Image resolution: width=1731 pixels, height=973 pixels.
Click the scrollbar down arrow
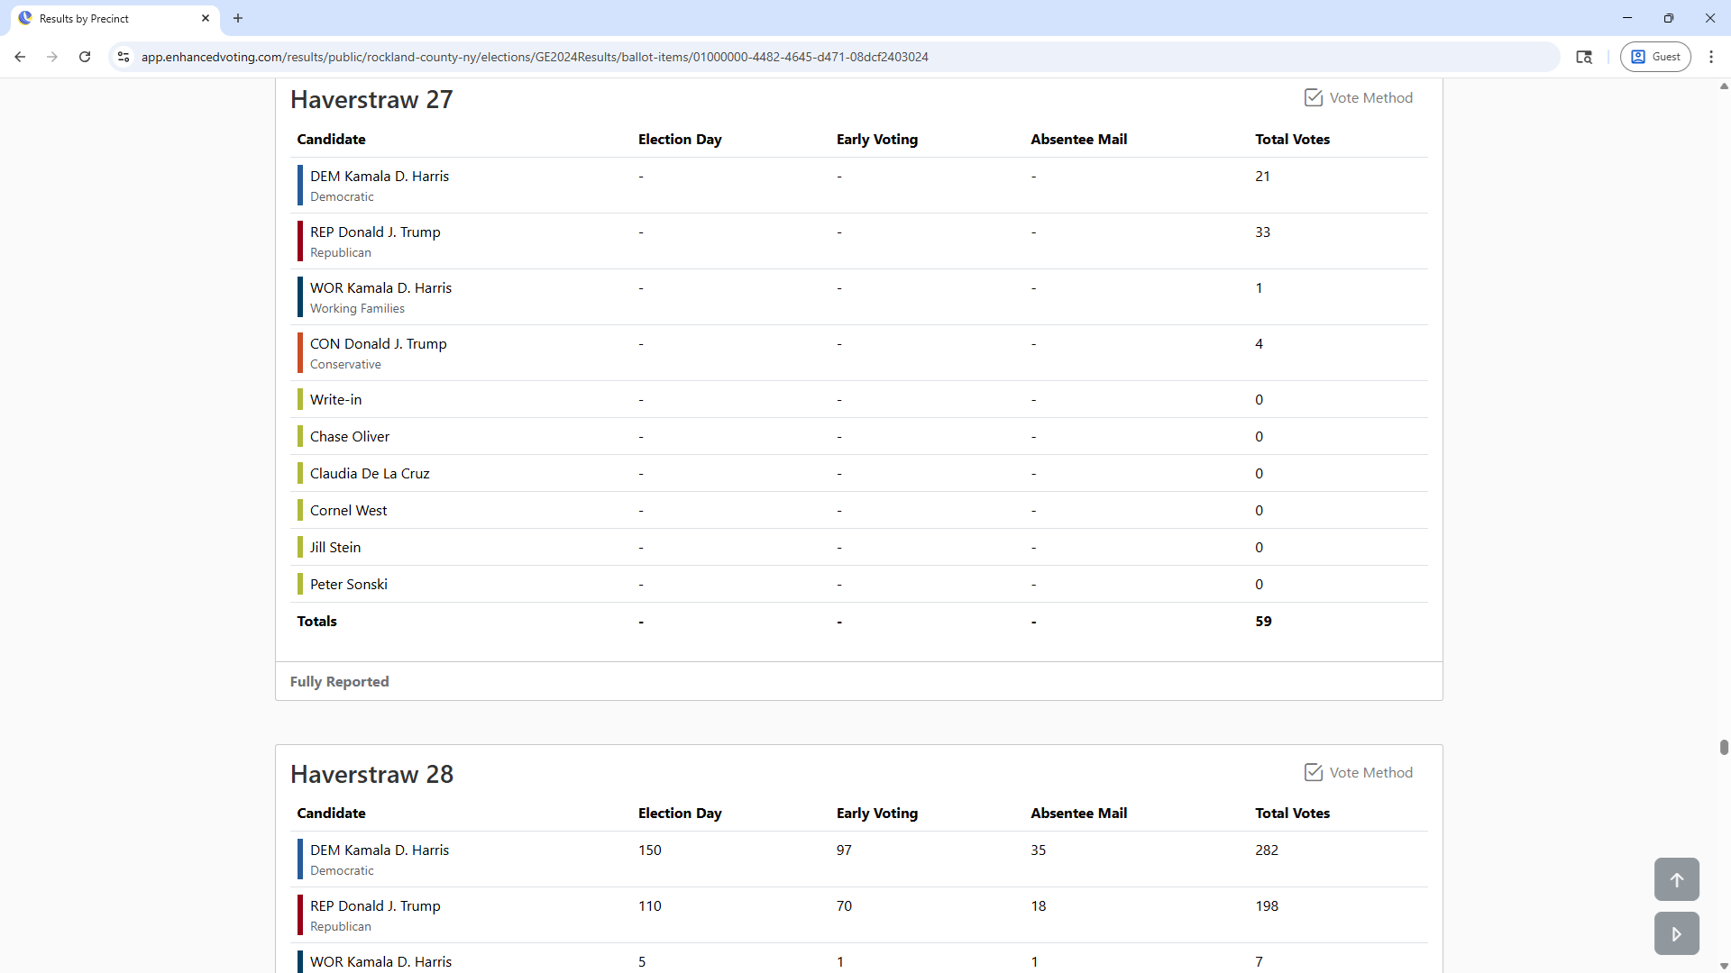point(1723,966)
